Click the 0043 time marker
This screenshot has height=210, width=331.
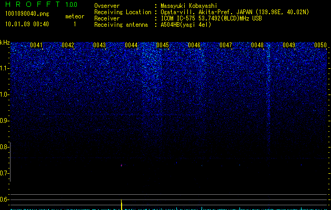coord(99,45)
